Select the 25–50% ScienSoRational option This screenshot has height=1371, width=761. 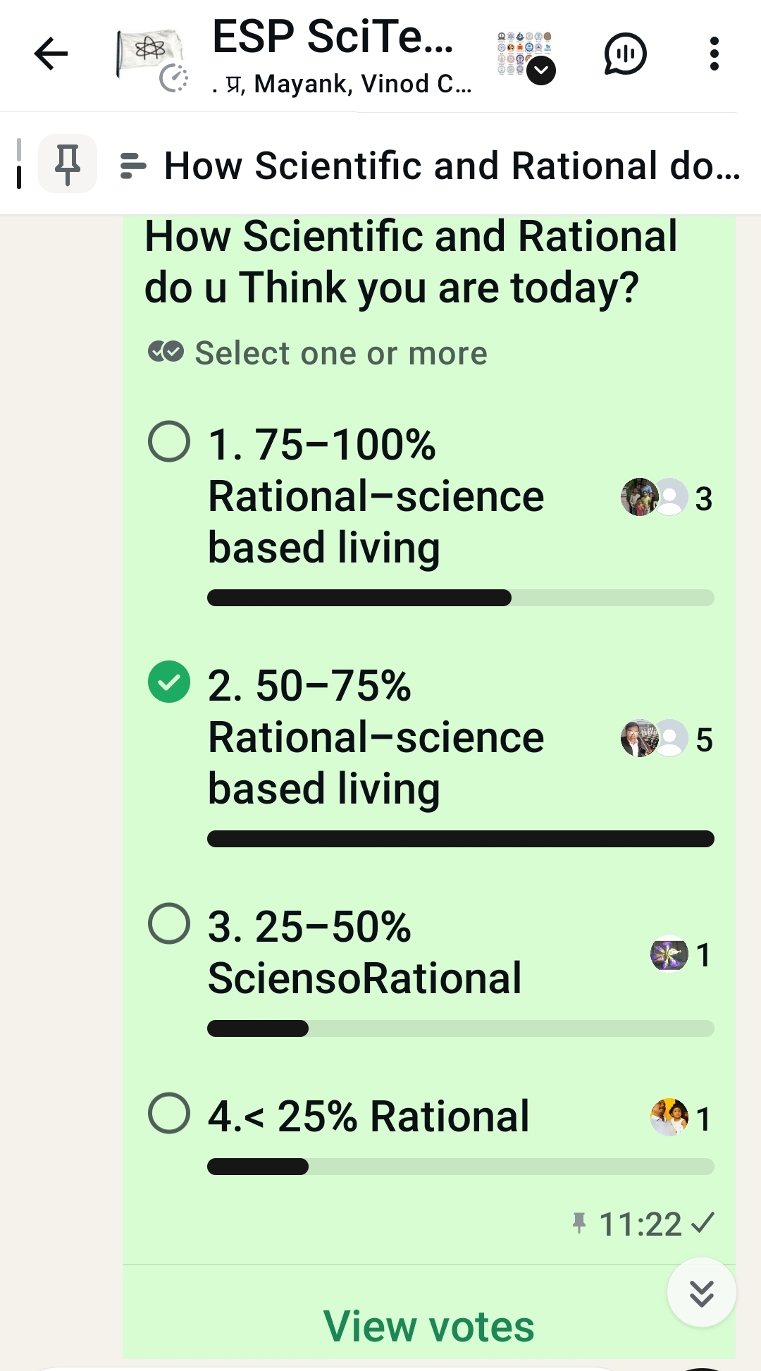(169, 923)
